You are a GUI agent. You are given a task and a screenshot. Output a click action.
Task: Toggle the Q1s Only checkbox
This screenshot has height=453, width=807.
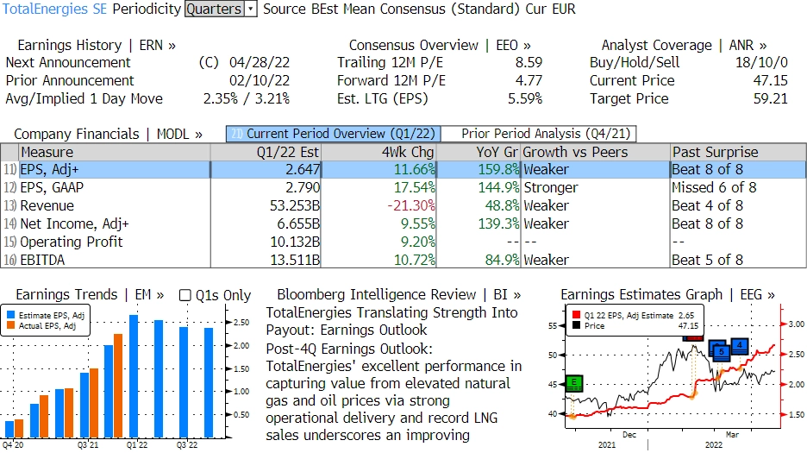(x=185, y=295)
